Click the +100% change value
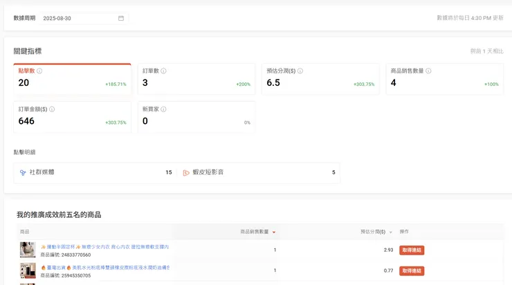 pos(491,84)
